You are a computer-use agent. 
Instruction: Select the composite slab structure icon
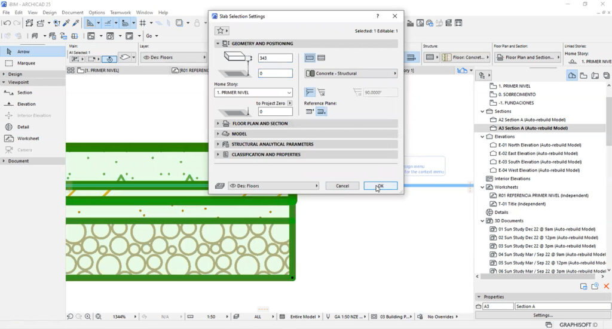tap(321, 58)
